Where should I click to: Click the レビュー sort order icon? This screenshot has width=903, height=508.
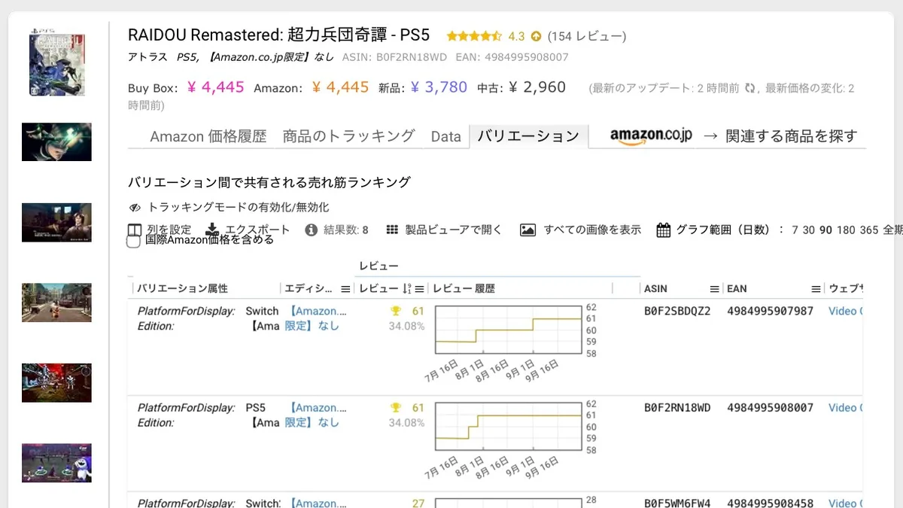(x=407, y=289)
